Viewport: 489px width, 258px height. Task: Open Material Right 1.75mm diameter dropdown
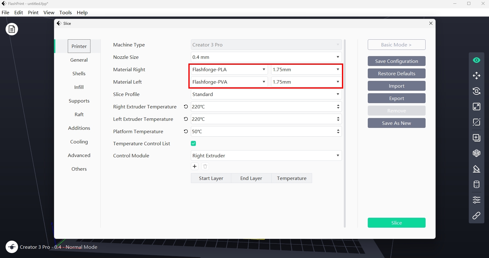click(x=306, y=69)
